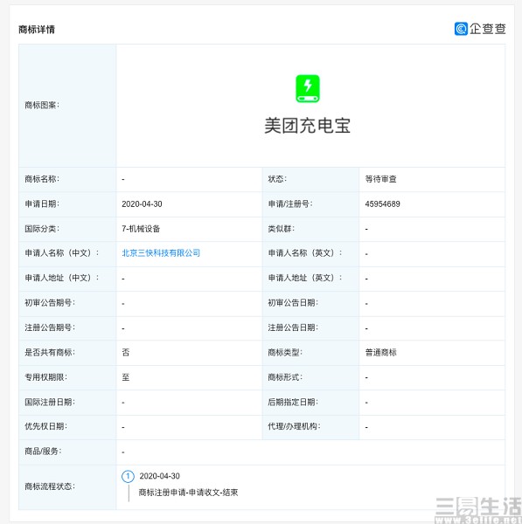
Task: Click the 至 exclusive rights period value
Action: point(126,377)
